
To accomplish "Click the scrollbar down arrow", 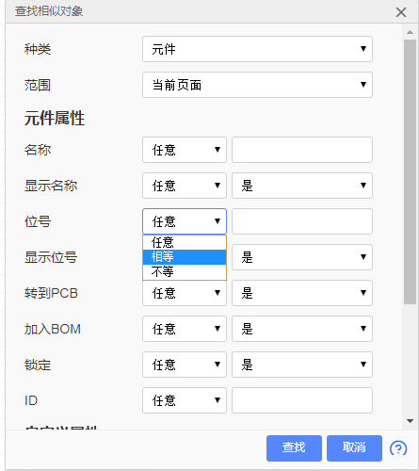I will pyautogui.click(x=410, y=421).
